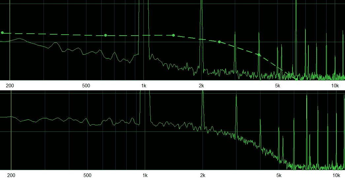Select dashed curve control point near 630 Hz
This screenshot has height=178, width=345.
[x=106, y=35]
